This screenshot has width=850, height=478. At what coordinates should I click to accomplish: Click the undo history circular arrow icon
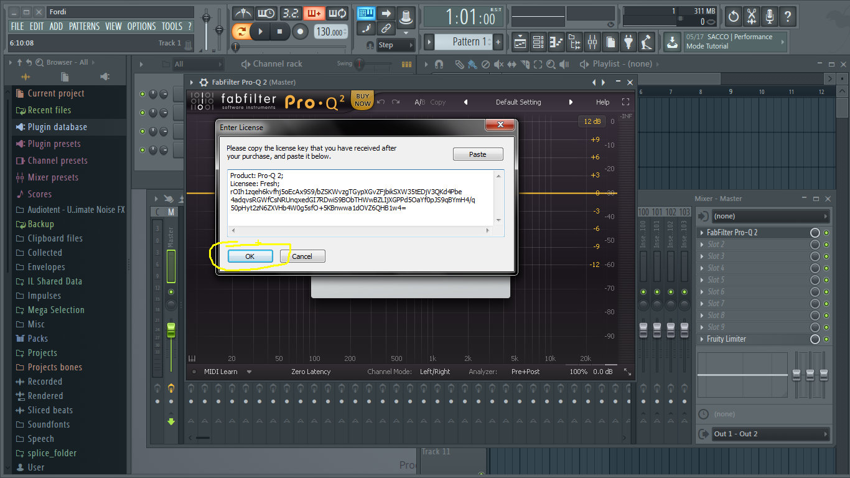coord(734,16)
